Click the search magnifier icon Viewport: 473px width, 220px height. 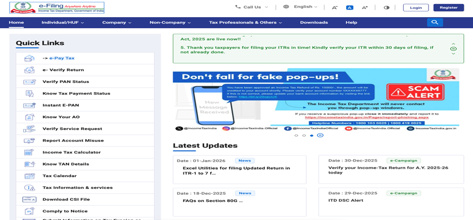[x=435, y=22]
